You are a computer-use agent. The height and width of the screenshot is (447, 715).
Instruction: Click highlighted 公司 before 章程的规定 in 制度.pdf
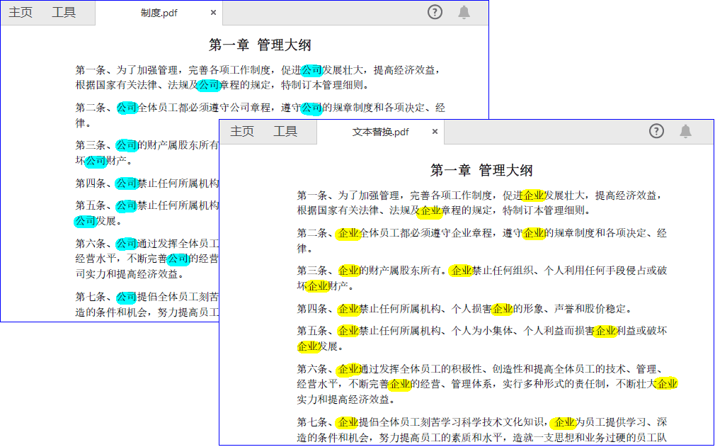(x=209, y=85)
